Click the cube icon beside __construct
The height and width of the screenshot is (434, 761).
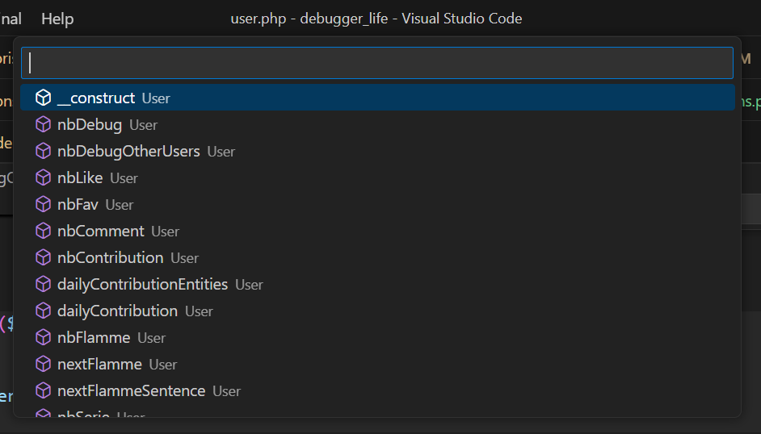coord(43,98)
